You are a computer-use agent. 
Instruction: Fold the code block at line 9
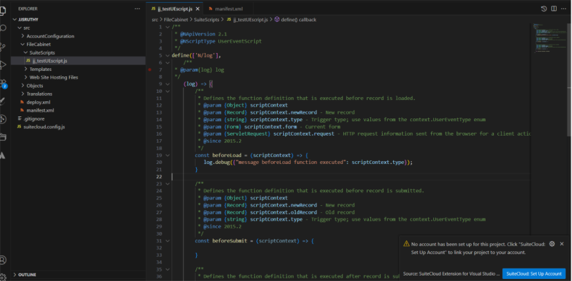click(167, 84)
